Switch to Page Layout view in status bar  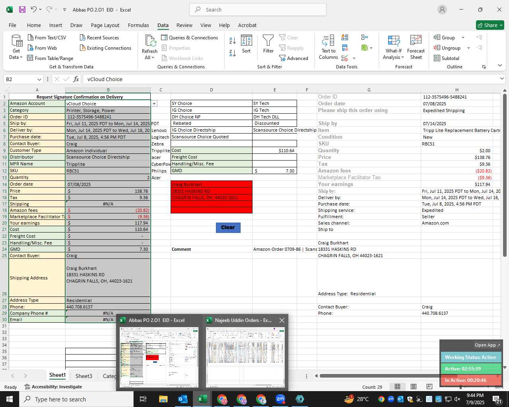coord(414,387)
